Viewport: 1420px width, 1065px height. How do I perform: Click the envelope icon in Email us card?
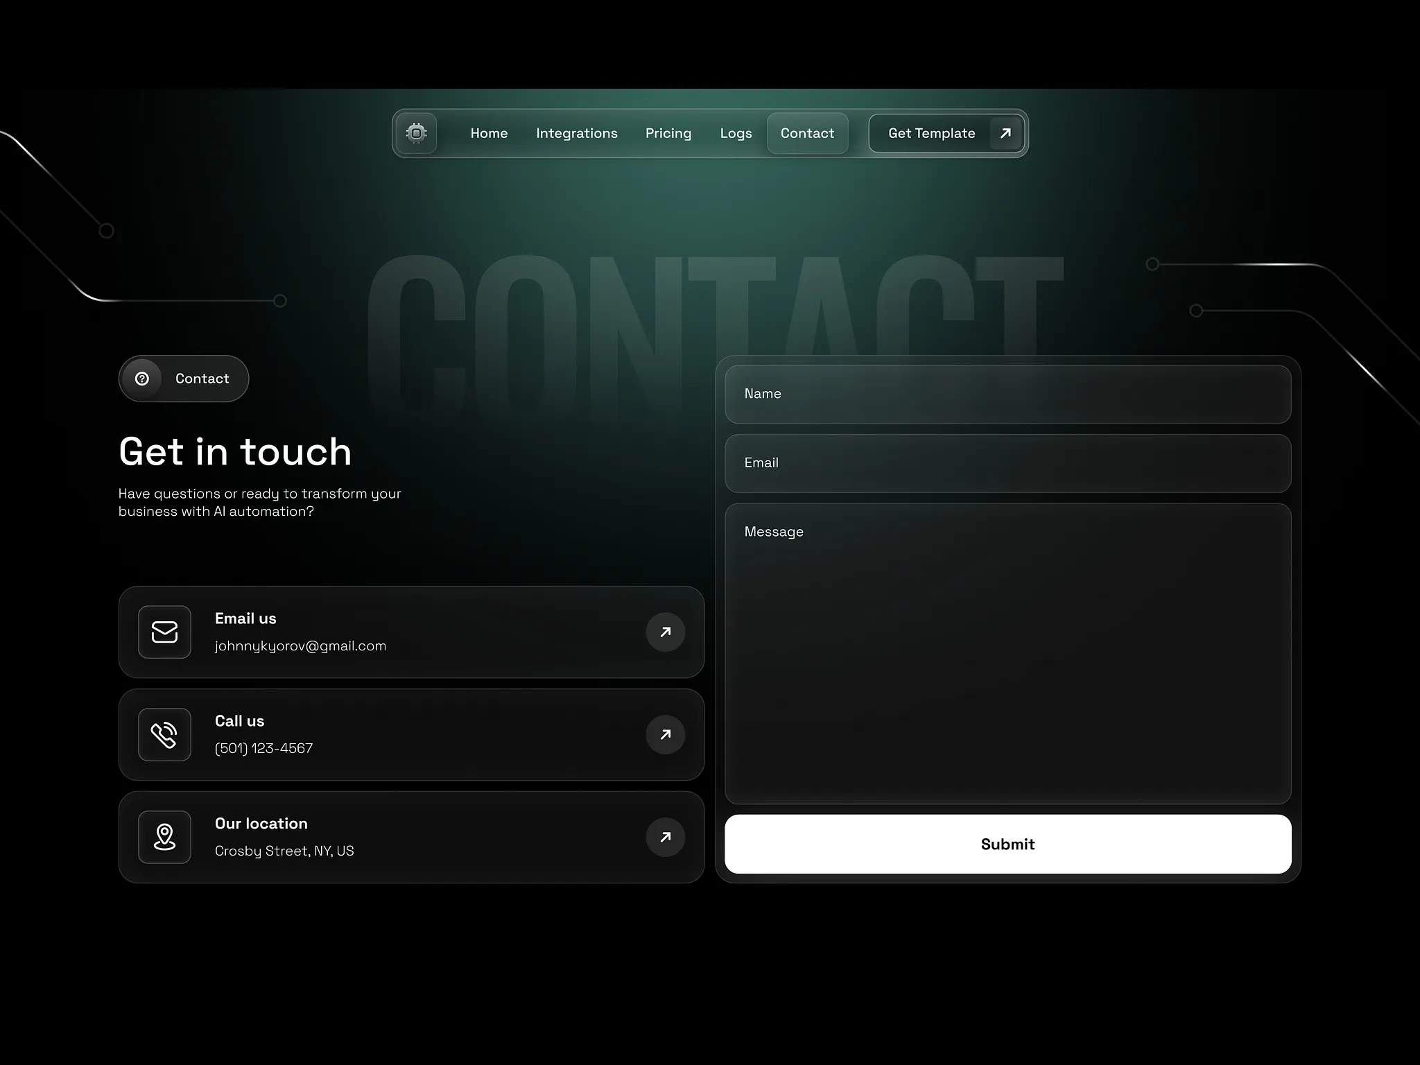click(164, 632)
